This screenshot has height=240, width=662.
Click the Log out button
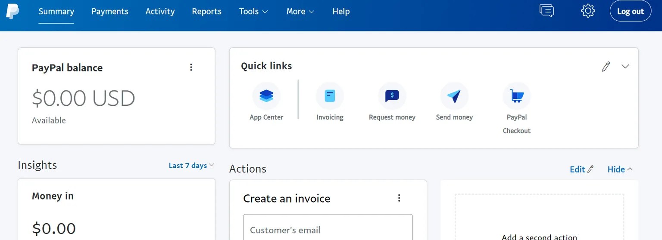coord(631,11)
